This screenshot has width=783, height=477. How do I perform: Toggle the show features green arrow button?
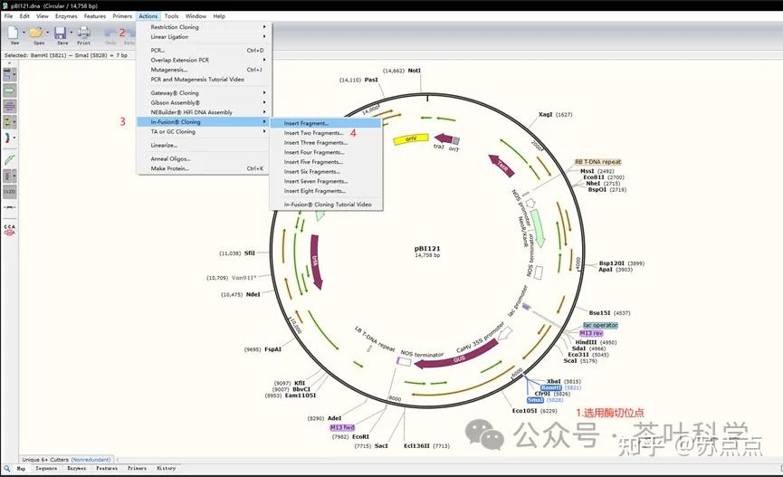9,91
